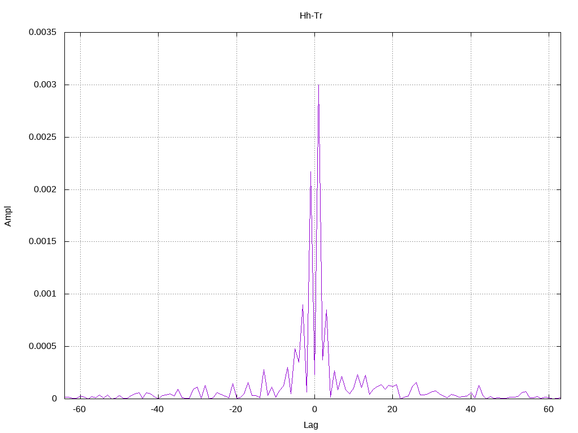Click the "Lag" horizontal axis label

[311, 425]
